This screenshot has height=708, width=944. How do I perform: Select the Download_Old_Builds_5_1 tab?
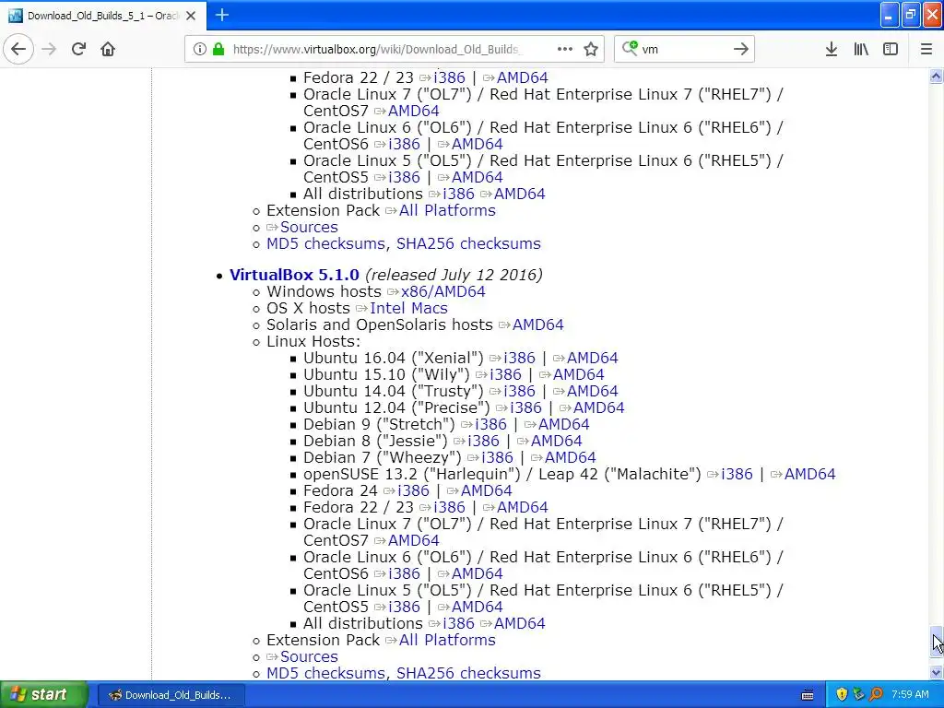pos(103,16)
